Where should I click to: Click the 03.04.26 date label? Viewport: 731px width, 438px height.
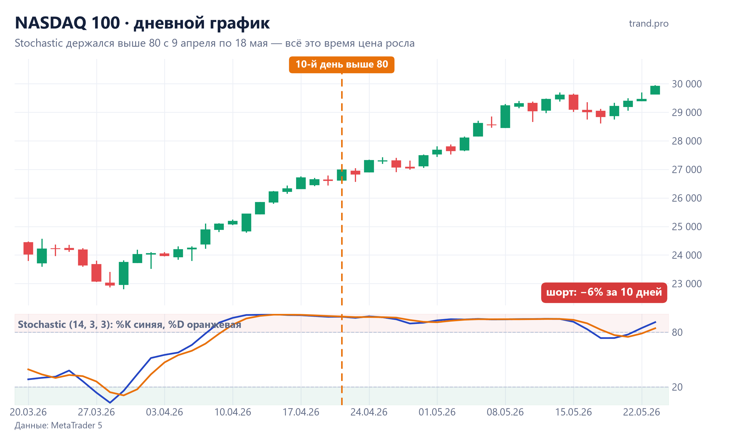pos(164,412)
